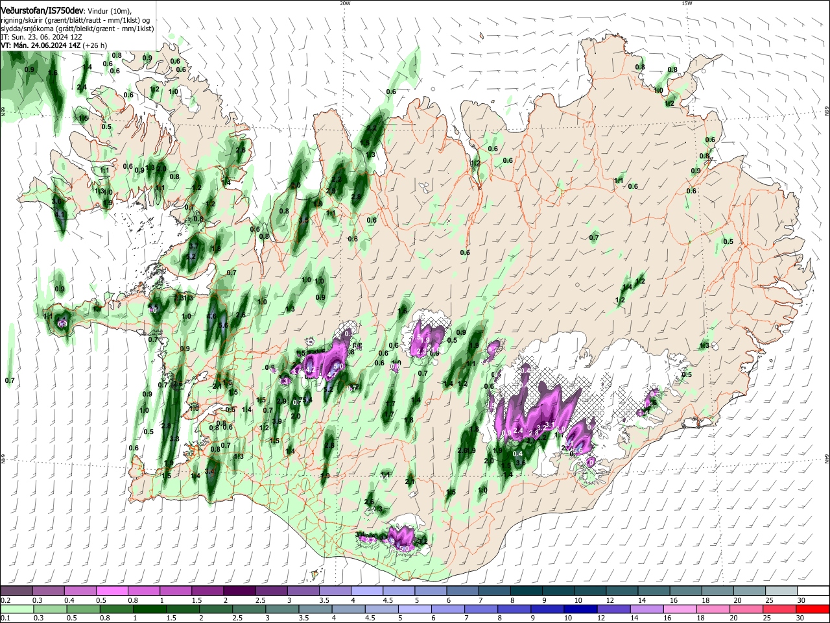Viewport: 830px width, 623px height.
Task: Pick the red swatch labeled 30 in the rain scale
Action: [x=812, y=609]
